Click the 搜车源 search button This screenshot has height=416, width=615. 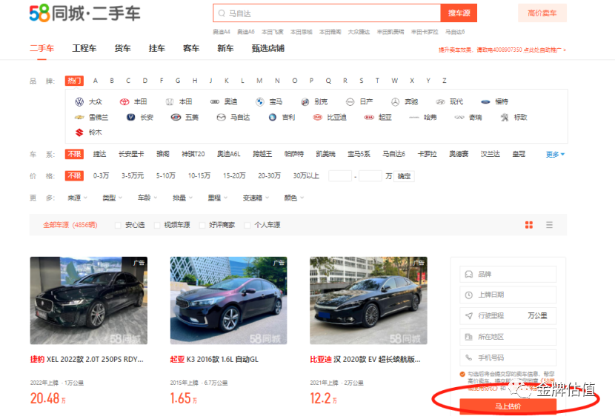pyautogui.click(x=459, y=13)
